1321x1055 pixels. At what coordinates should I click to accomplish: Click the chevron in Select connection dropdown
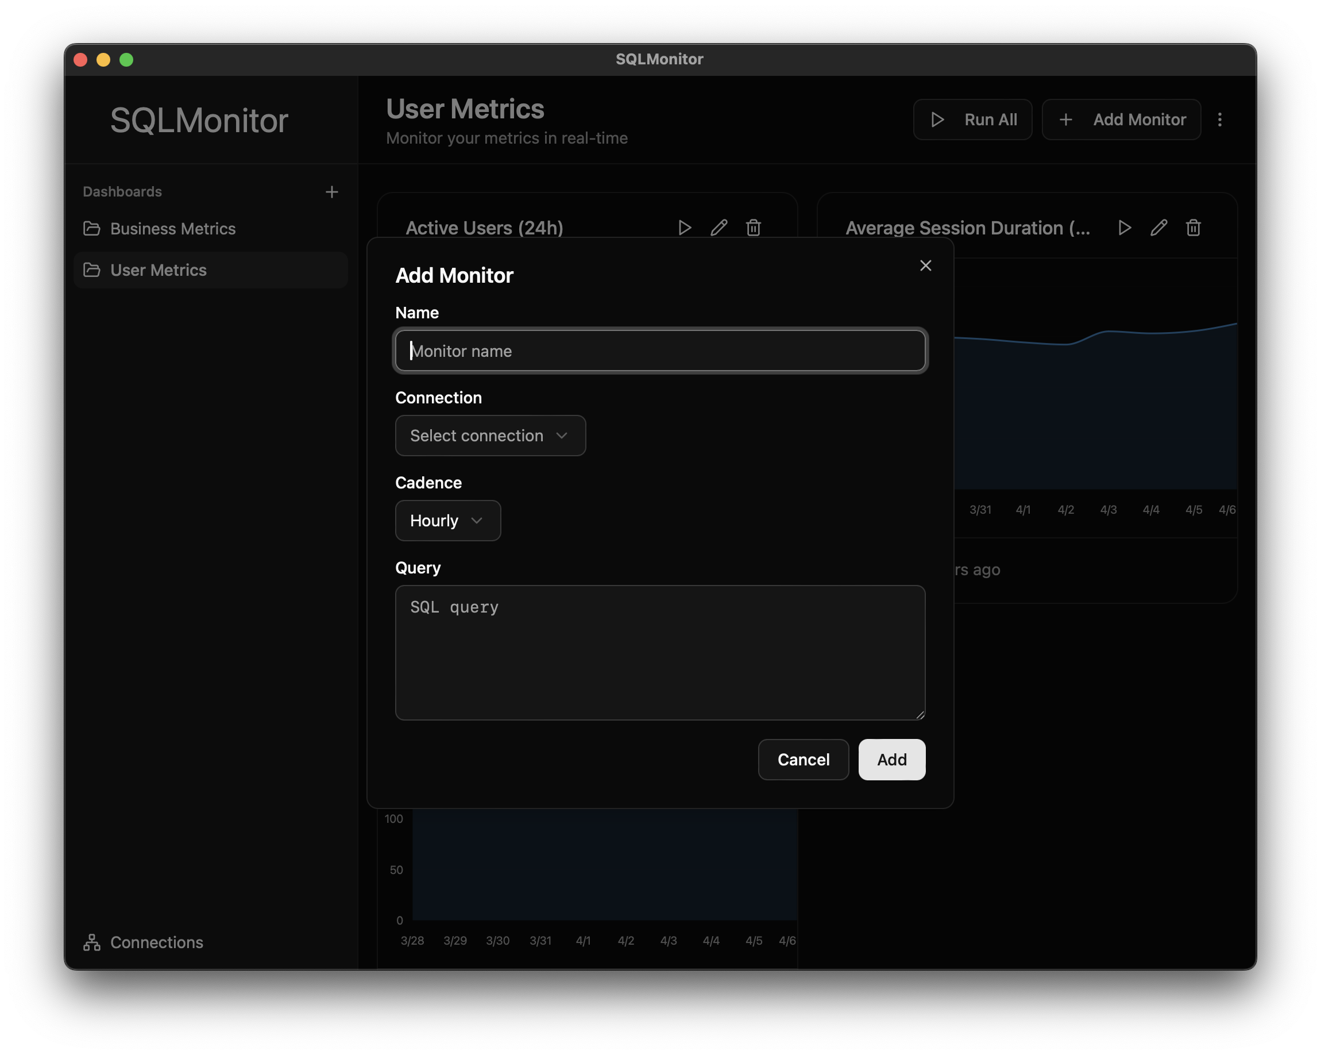click(561, 435)
